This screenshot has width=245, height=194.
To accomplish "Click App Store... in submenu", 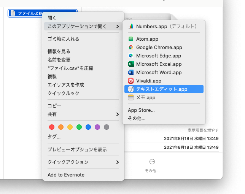I will point(141,110).
